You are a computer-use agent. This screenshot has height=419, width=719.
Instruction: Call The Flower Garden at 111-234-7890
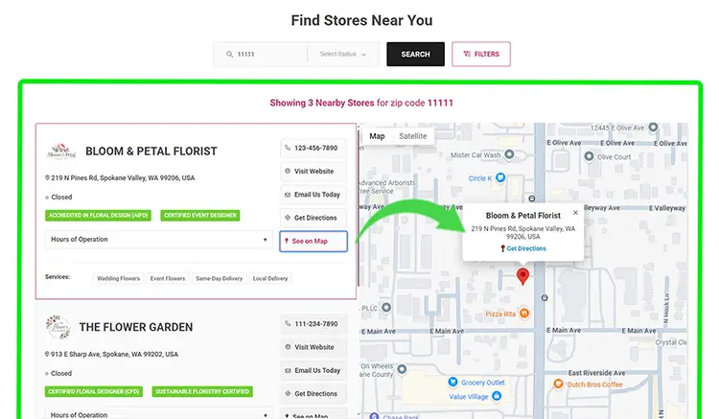[x=313, y=324]
